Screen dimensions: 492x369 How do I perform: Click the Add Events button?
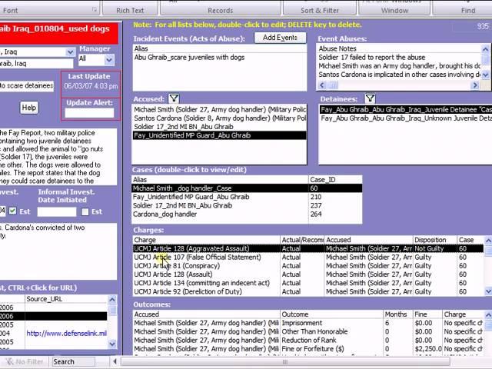tap(280, 38)
